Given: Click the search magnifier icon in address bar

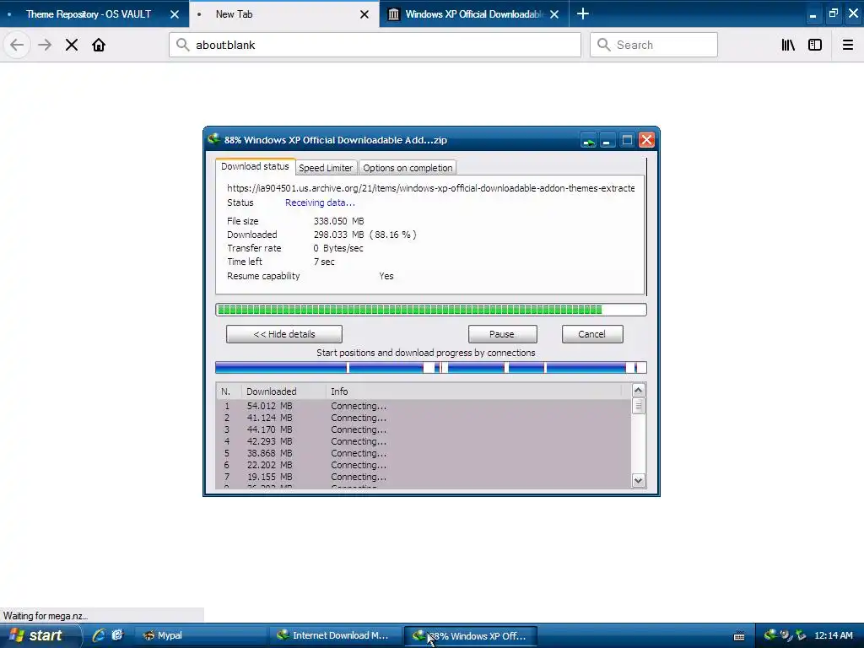Looking at the screenshot, I should click(182, 45).
